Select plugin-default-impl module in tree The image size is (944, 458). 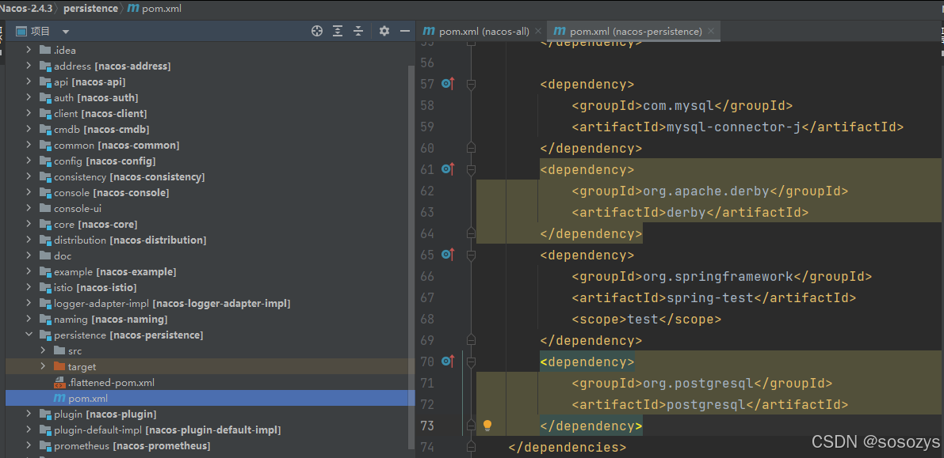point(166,430)
